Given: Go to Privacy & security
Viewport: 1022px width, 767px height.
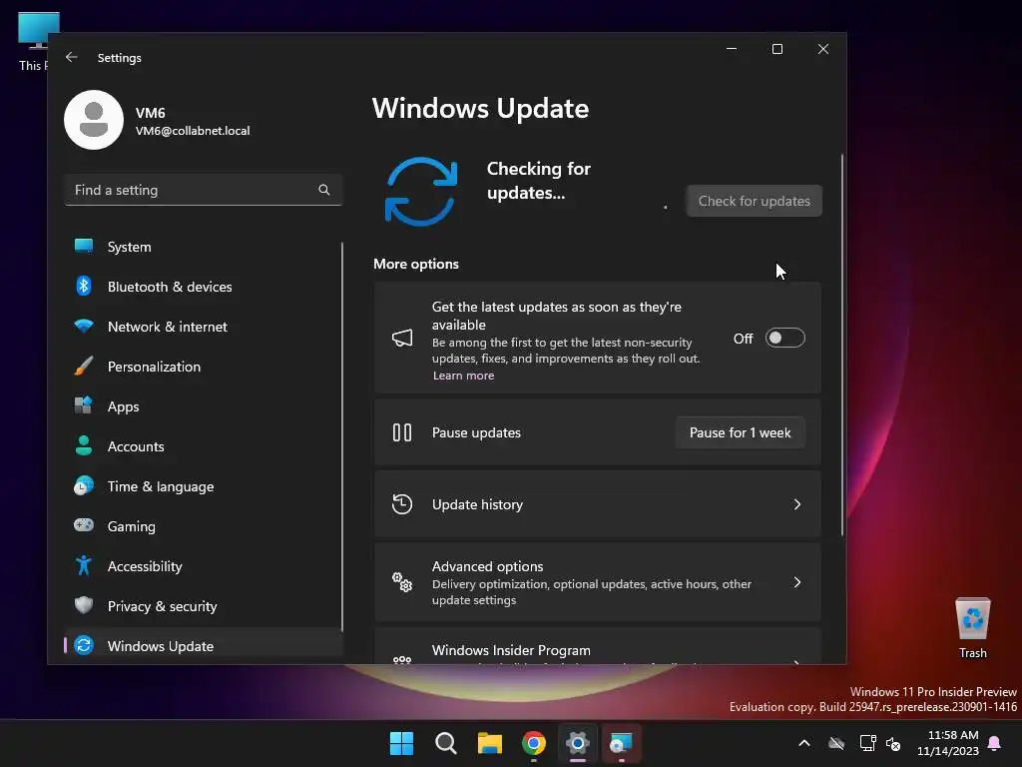Looking at the screenshot, I should [203, 606].
